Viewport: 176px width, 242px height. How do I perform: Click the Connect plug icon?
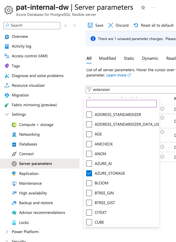tap(14, 154)
